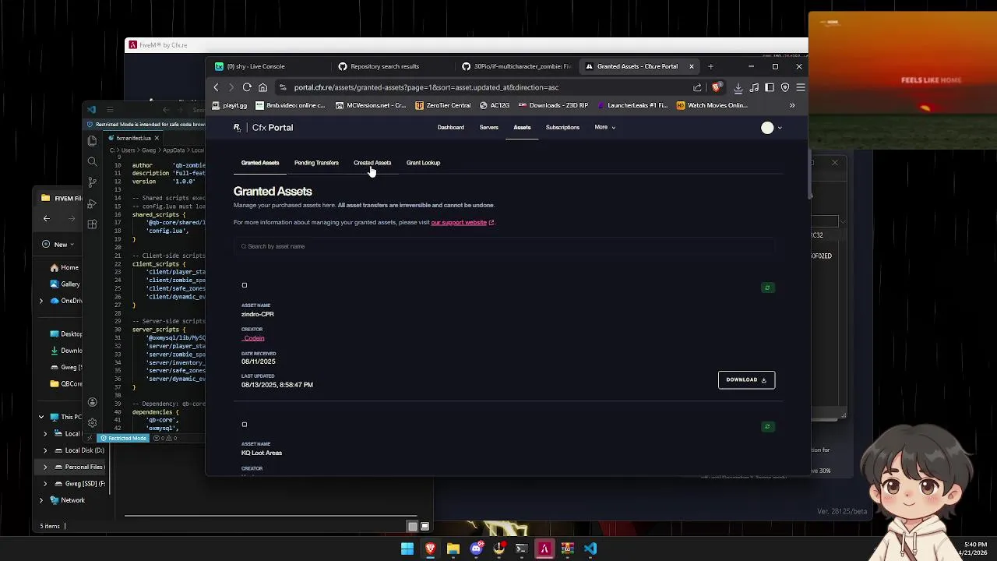The width and height of the screenshot is (997, 561).
Task: Open the browser hamburger menu
Action: [800, 87]
